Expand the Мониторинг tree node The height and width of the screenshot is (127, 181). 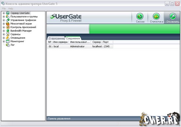click(x=4, y=41)
